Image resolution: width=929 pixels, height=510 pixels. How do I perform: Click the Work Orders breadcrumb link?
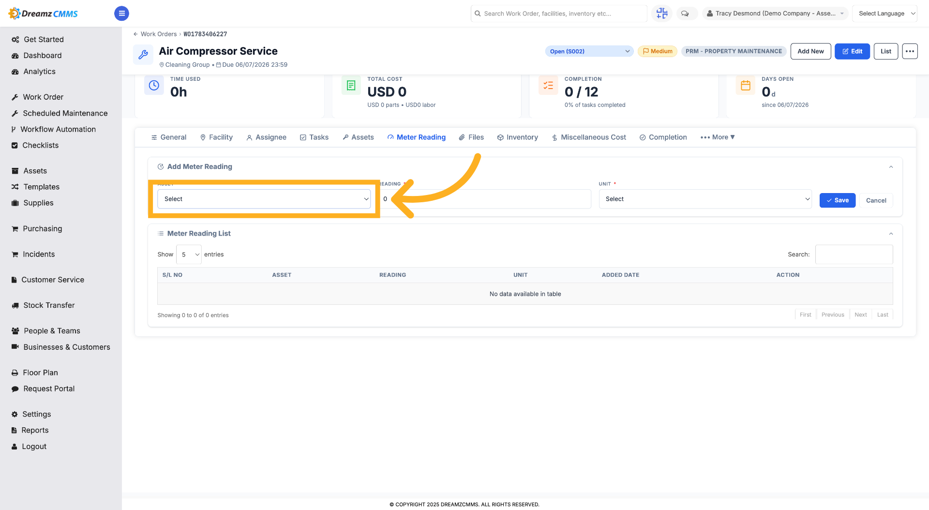tap(159, 34)
